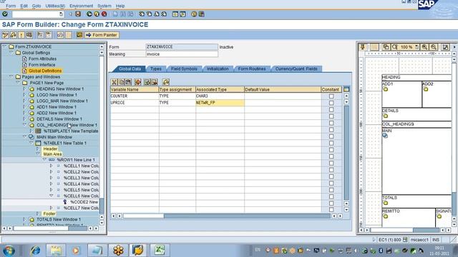Tick the Constant checkbox for COUNTER

click(331, 96)
